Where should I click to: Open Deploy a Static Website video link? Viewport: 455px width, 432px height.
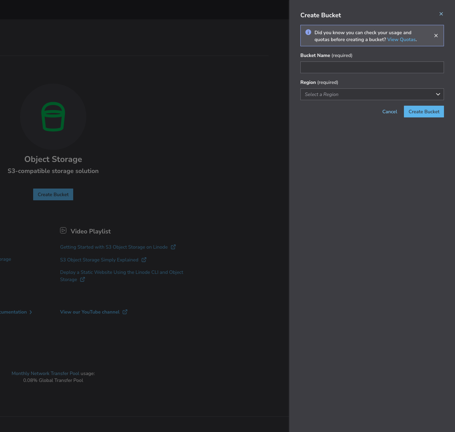coord(122,272)
